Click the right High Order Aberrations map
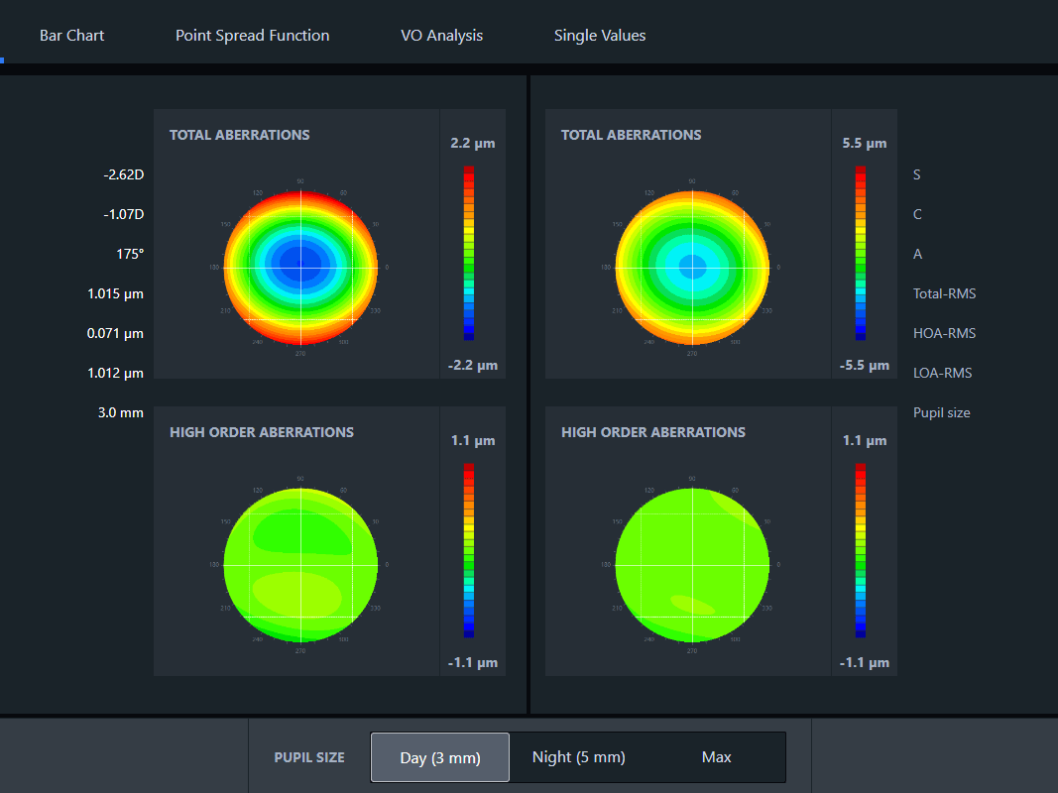This screenshot has height=793, width=1058. (x=692, y=564)
